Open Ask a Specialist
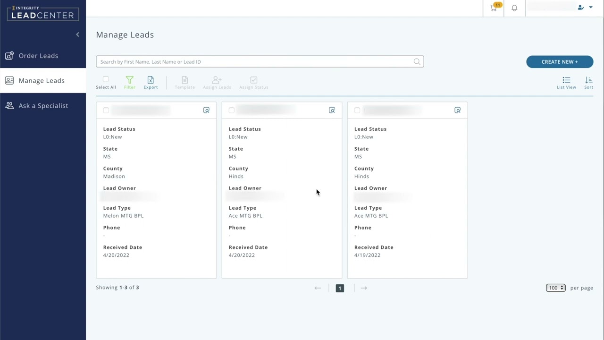The image size is (604, 340). [x=43, y=106]
